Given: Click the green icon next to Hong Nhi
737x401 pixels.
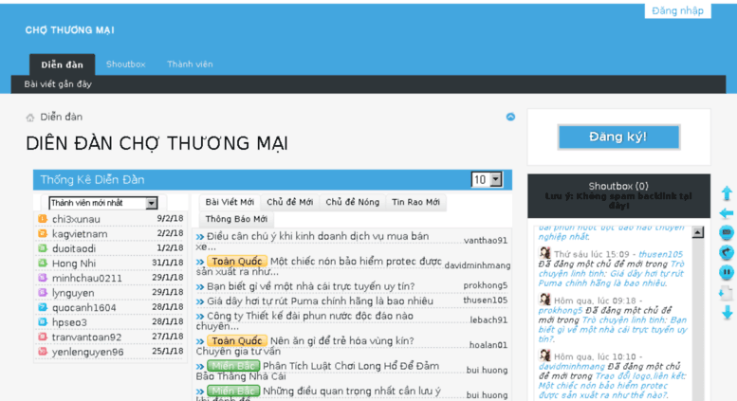Looking at the screenshot, I should point(43,263).
